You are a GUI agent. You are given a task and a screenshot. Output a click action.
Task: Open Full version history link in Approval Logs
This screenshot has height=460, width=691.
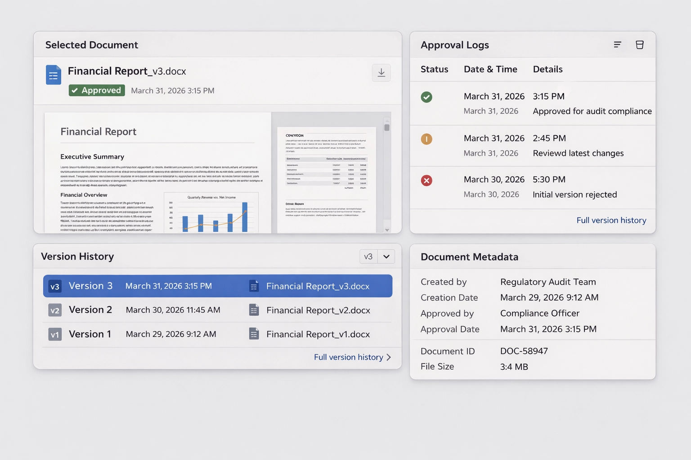[x=611, y=220]
